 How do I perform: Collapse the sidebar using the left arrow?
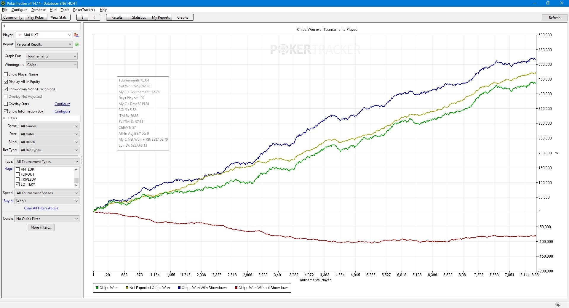4,26
